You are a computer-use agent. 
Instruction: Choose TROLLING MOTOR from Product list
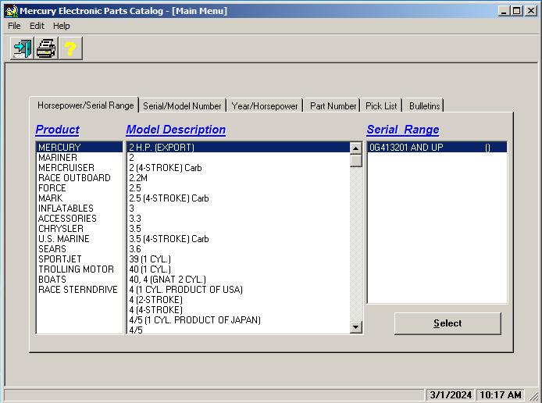click(76, 269)
